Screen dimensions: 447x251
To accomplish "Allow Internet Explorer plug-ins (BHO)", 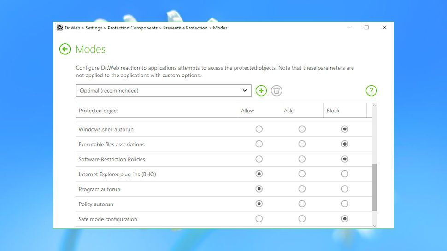I will pyautogui.click(x=259, y=174).
